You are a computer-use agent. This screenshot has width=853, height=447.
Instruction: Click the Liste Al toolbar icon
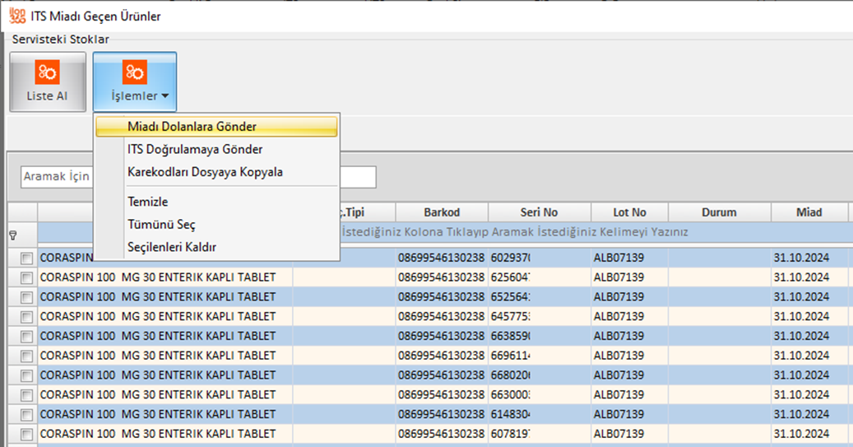pos(47,72)
